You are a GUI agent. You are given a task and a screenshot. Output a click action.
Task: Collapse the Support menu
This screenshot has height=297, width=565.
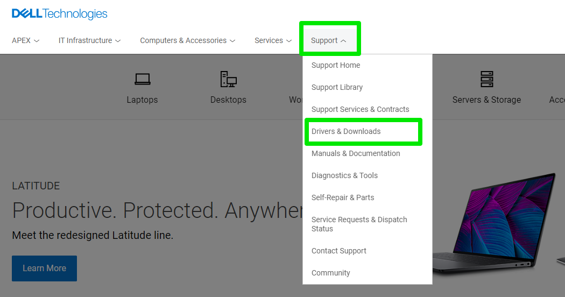pyautogui.click(x=329, y=40)
